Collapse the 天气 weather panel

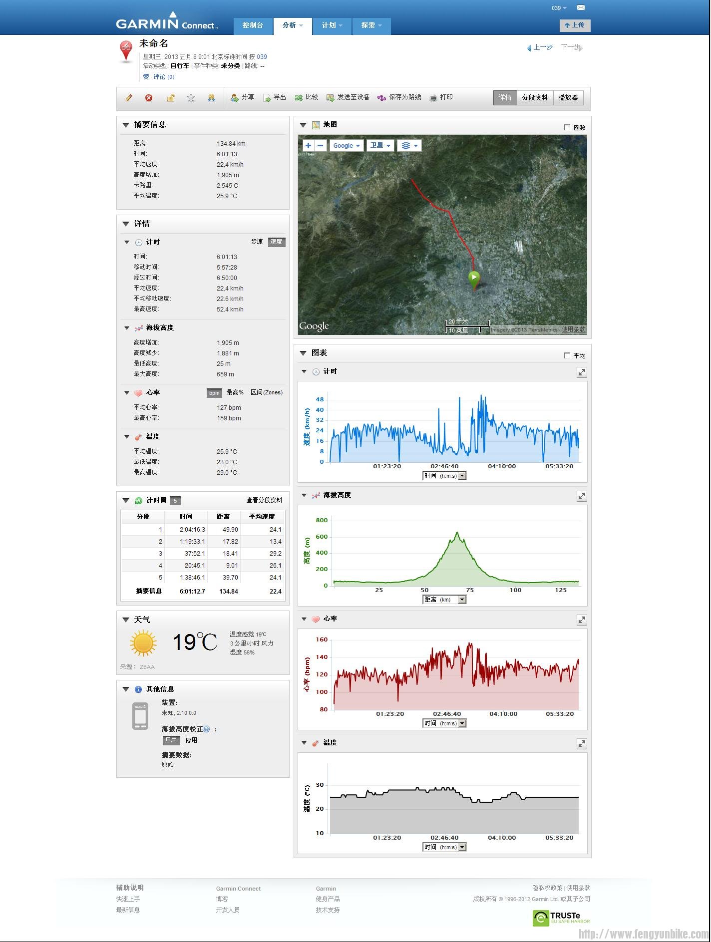[126, 620]
